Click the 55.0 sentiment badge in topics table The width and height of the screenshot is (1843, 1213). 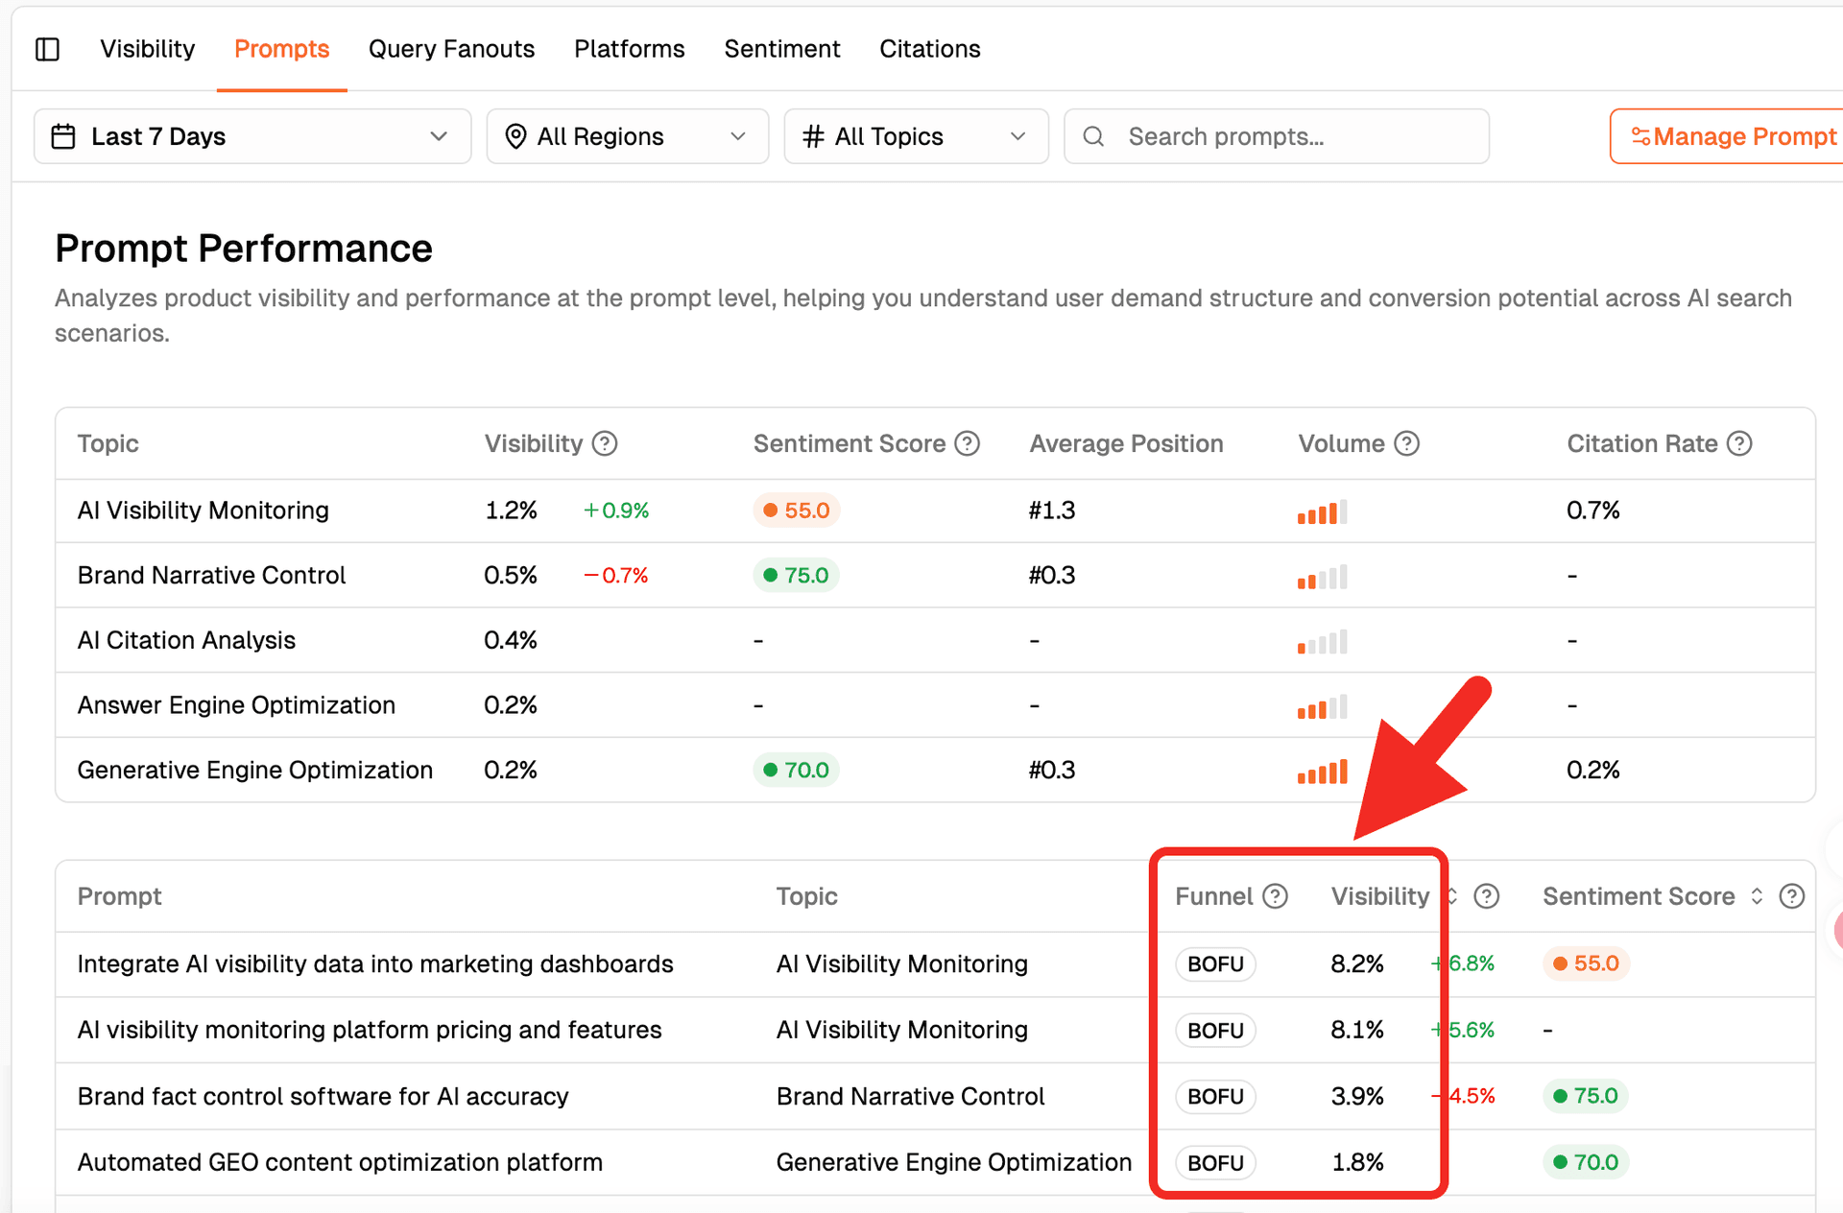796,511
